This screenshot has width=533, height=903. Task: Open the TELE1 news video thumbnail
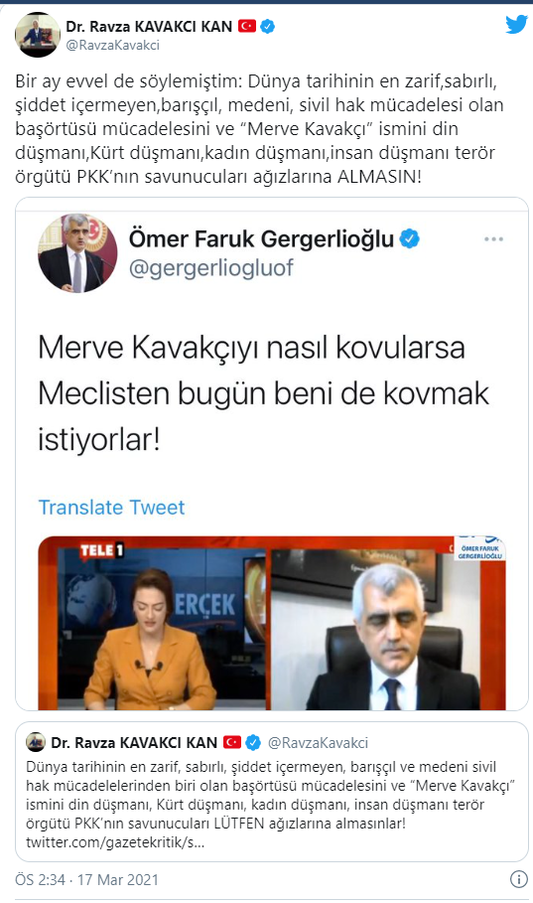(x=272, y=623)
